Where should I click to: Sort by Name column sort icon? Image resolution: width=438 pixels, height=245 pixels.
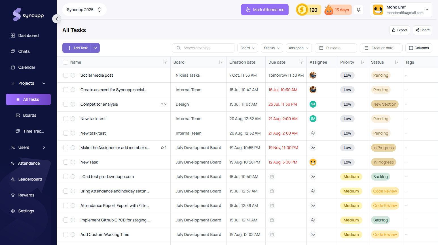165,62
